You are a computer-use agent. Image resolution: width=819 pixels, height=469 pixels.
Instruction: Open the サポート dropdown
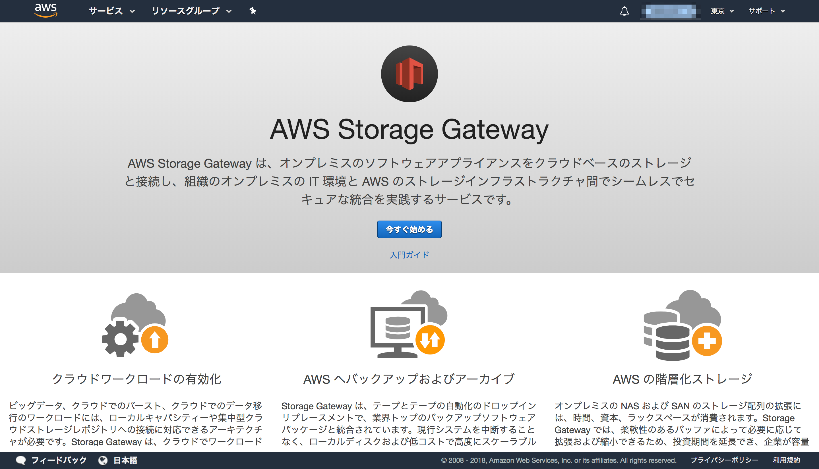766,11
